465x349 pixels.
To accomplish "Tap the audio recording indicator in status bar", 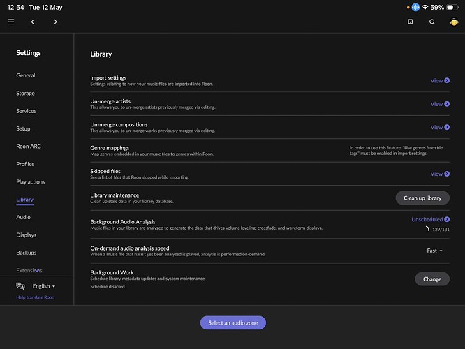I will click(x=415, y=7).
